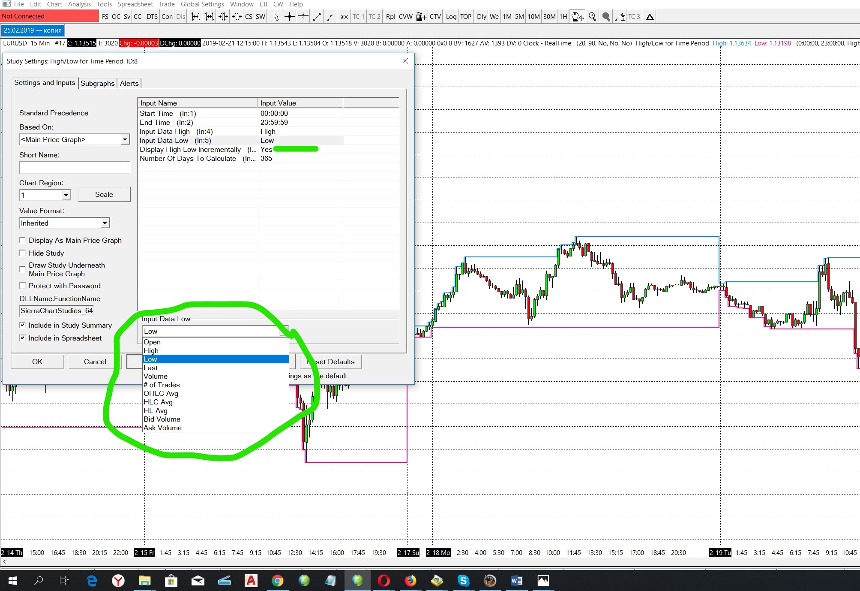Click the triangle icon in toolbar
Viewport: 860px width, 591px height.
[650, 17]
